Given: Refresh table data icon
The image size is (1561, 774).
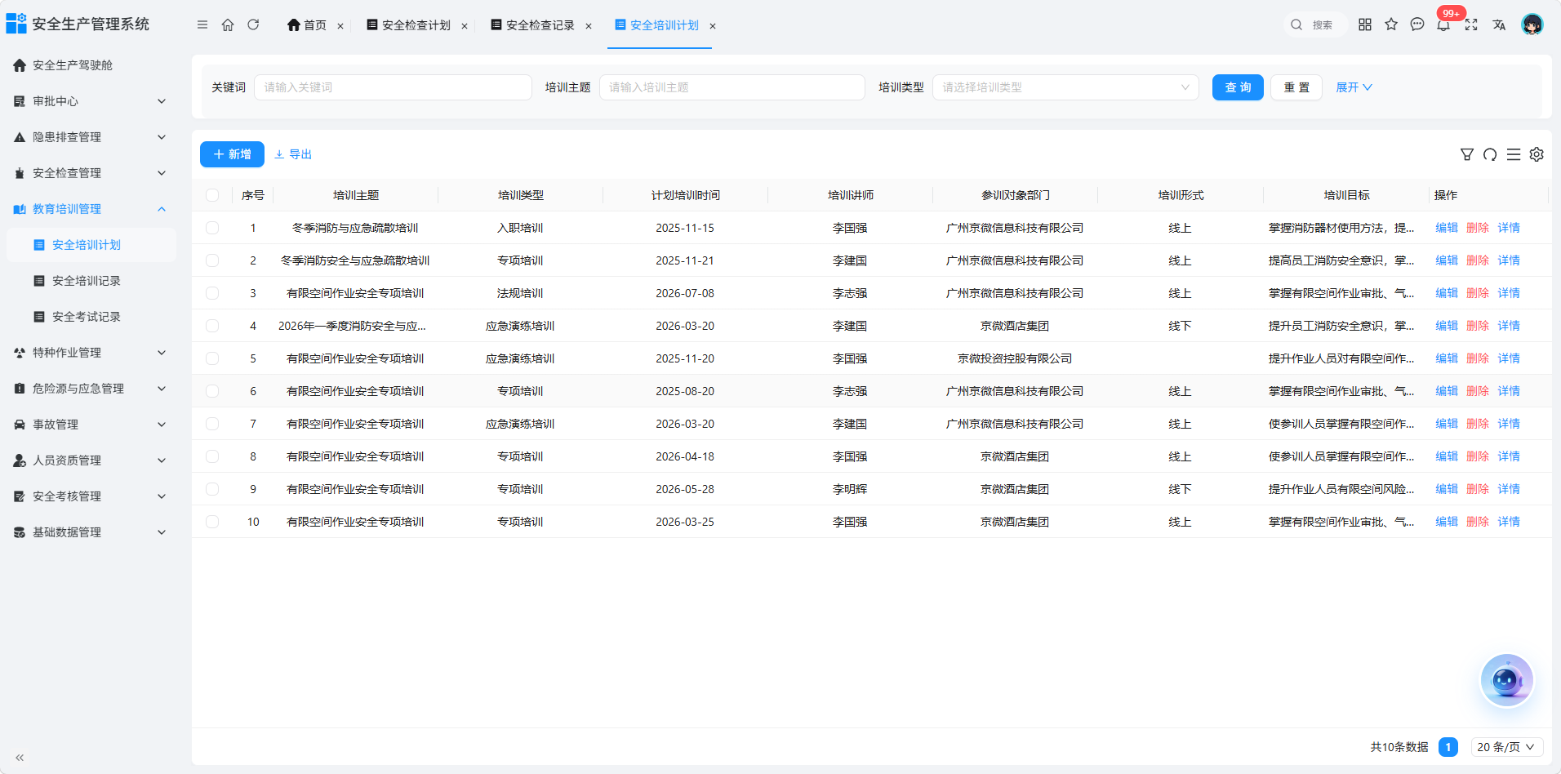Looking at the screenshot, I should [1490, 154].
